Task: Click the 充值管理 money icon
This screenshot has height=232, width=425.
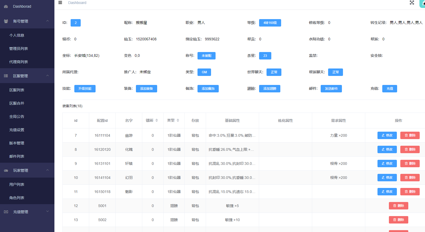Action: (x=6, y=212)
